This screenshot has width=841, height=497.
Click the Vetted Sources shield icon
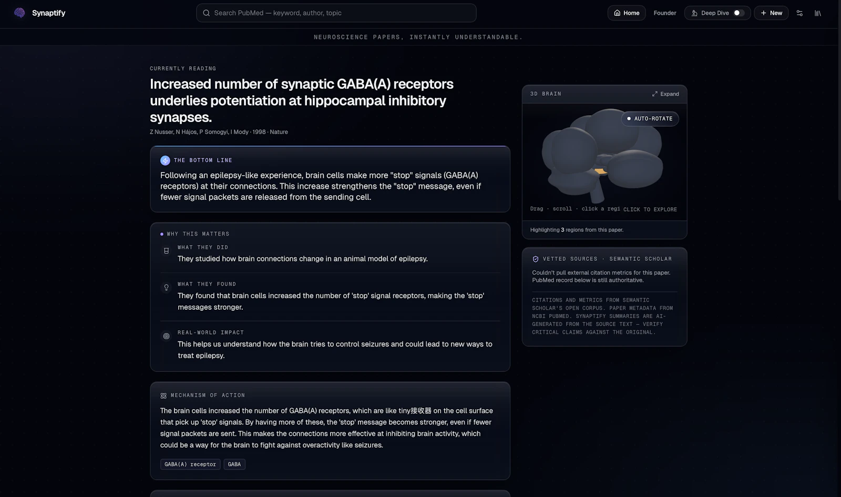(536, 259)
